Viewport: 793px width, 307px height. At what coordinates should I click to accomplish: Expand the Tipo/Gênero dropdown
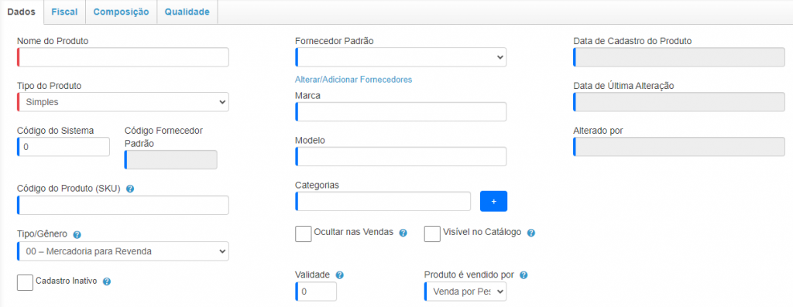[x=123, y=251]
